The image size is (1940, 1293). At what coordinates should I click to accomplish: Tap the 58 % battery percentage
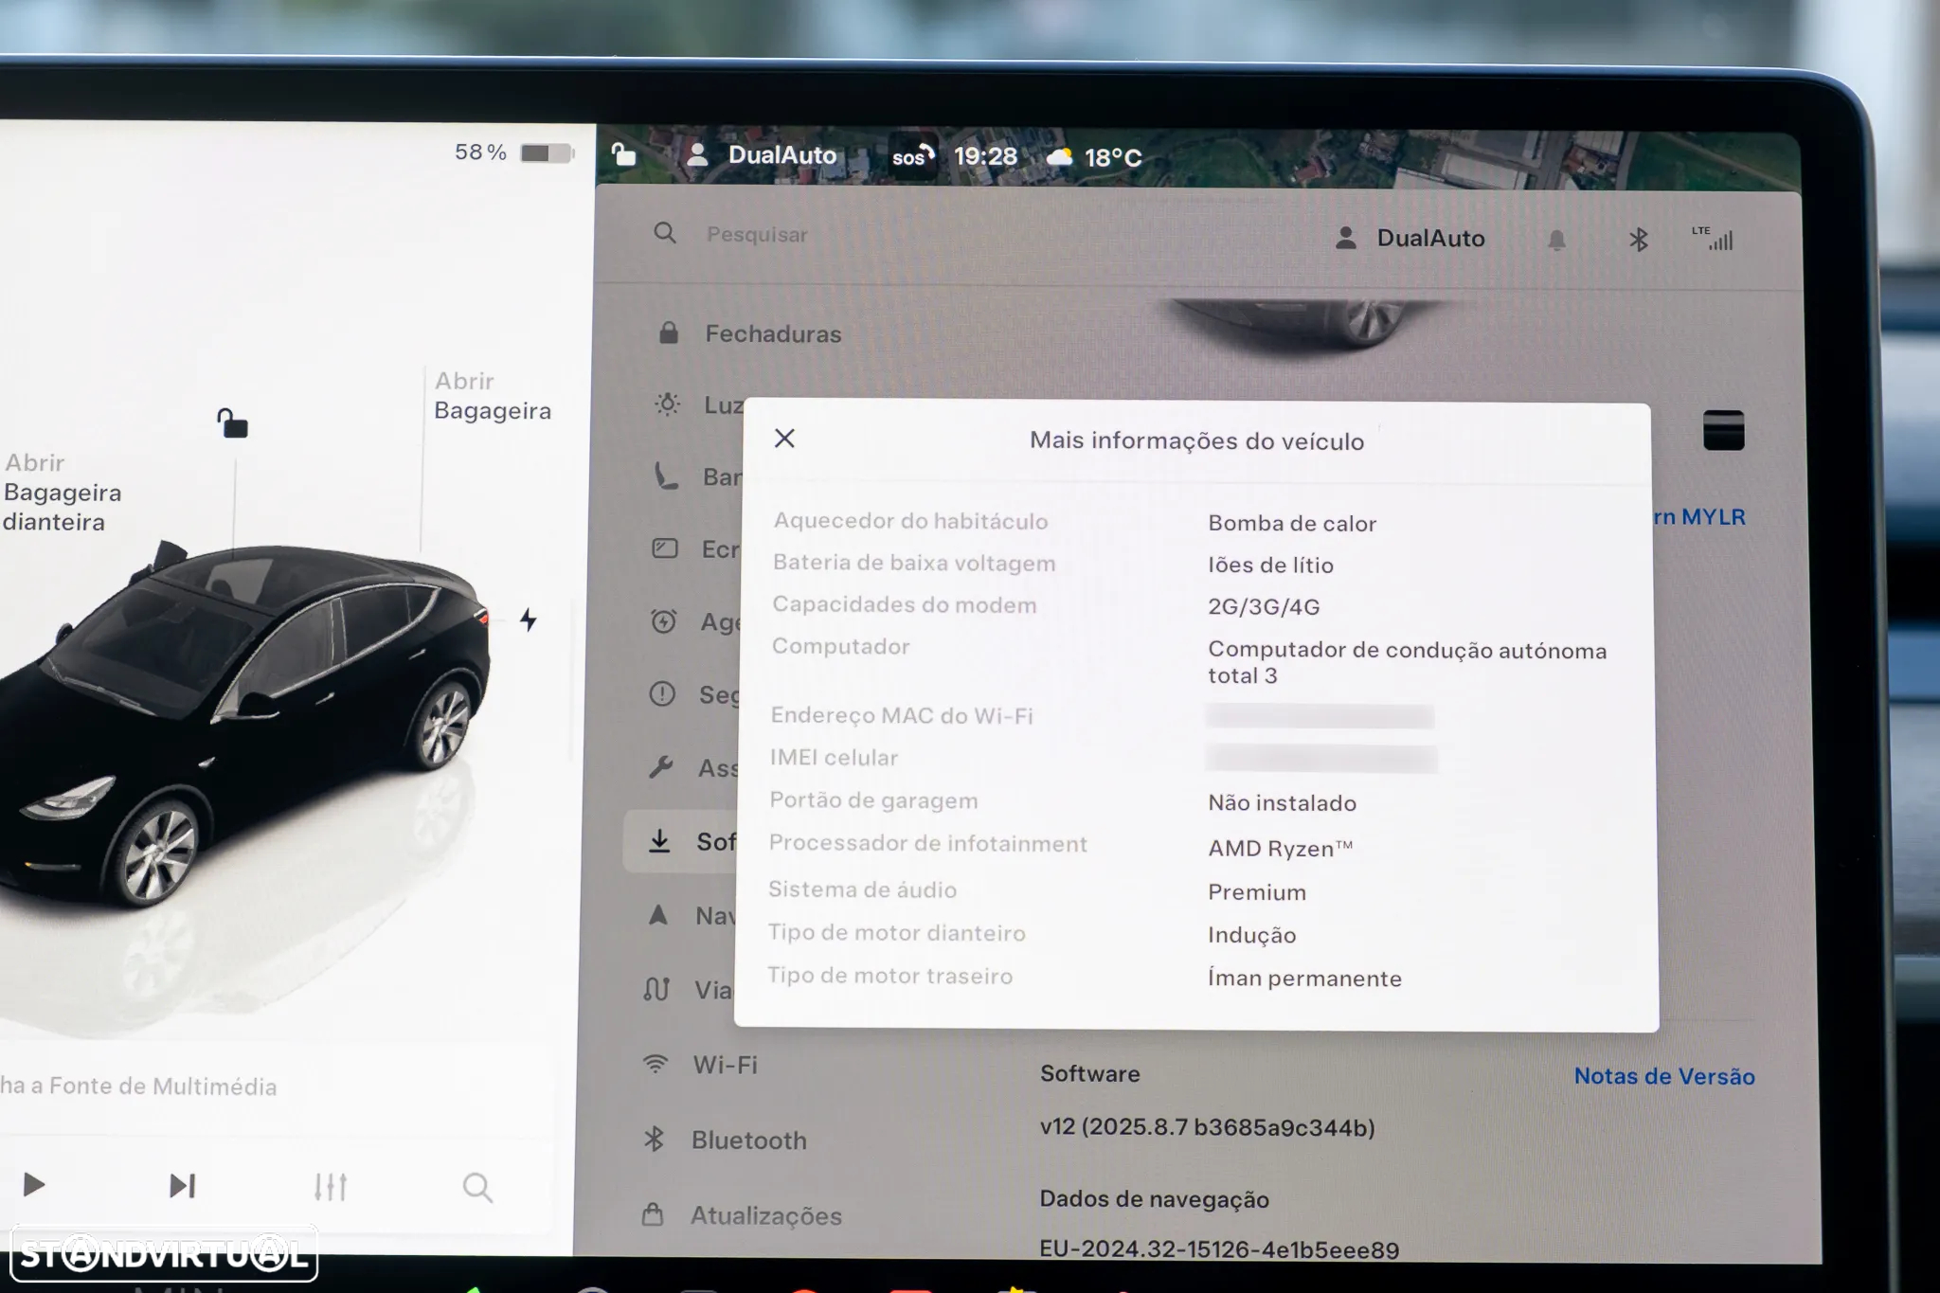point(480,153)
